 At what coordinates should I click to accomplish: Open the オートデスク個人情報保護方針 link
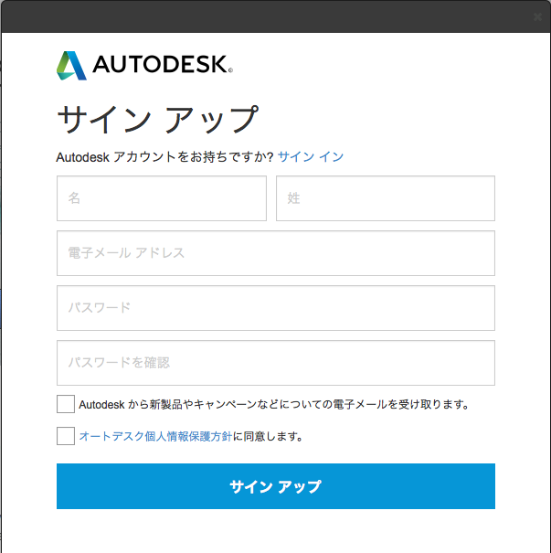(x=155, y=437)
